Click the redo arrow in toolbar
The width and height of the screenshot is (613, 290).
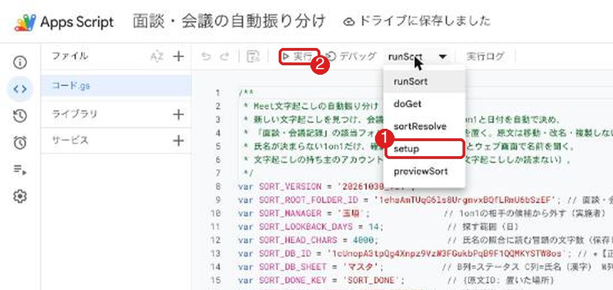[224, 57]
